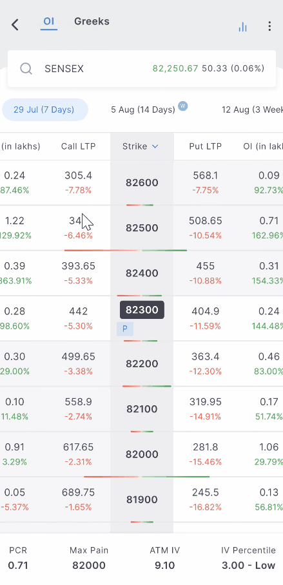Image resolution: width=283 pixels, height=585 pixels.
Task: Click the Put LTP column header
Action: coord(206,146)
